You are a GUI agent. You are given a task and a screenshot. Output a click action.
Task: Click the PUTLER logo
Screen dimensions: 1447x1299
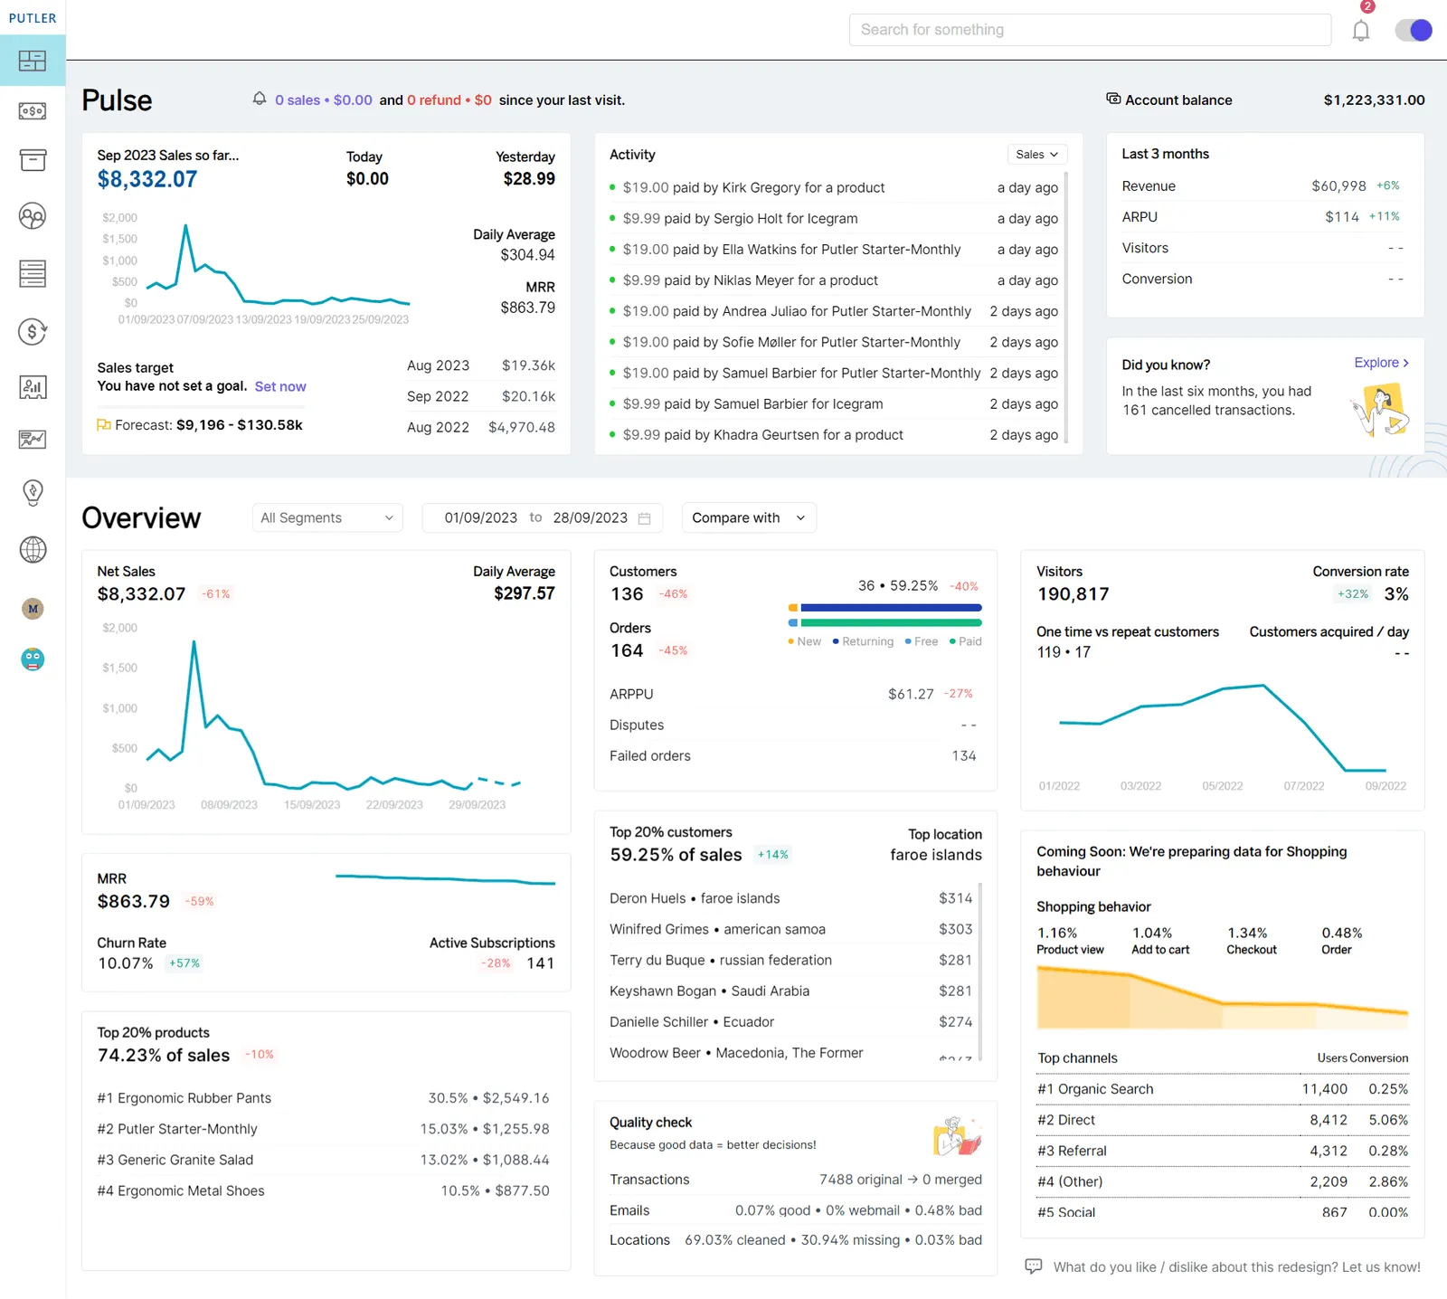pos(33,18)
